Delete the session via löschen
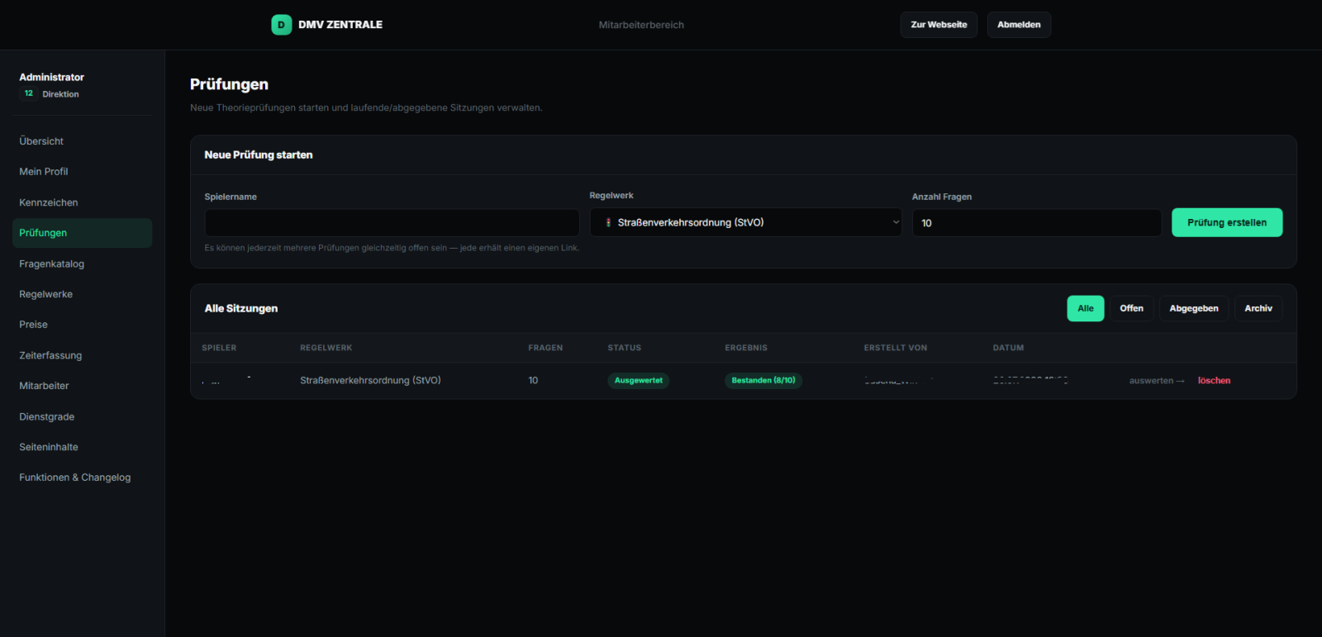1322x637 pixels. click(1214, 381)
